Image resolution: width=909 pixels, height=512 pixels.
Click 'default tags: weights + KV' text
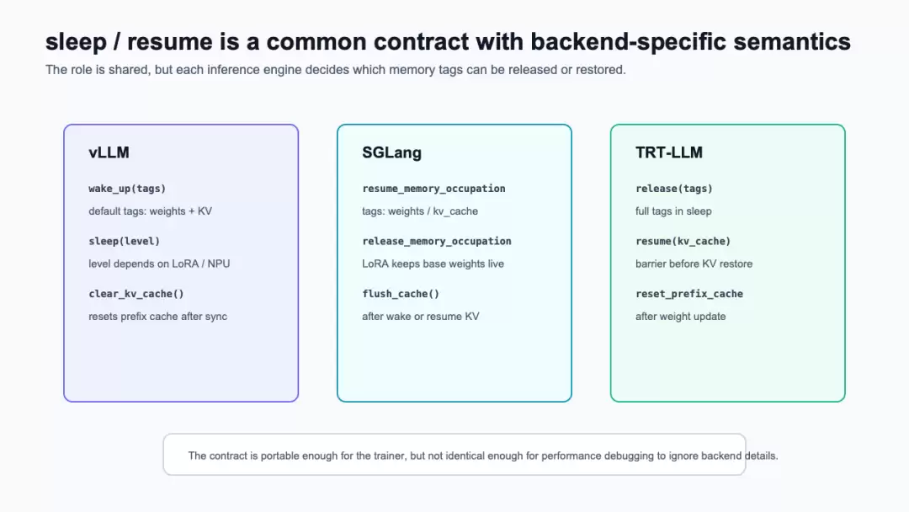[x=150, y=211]
